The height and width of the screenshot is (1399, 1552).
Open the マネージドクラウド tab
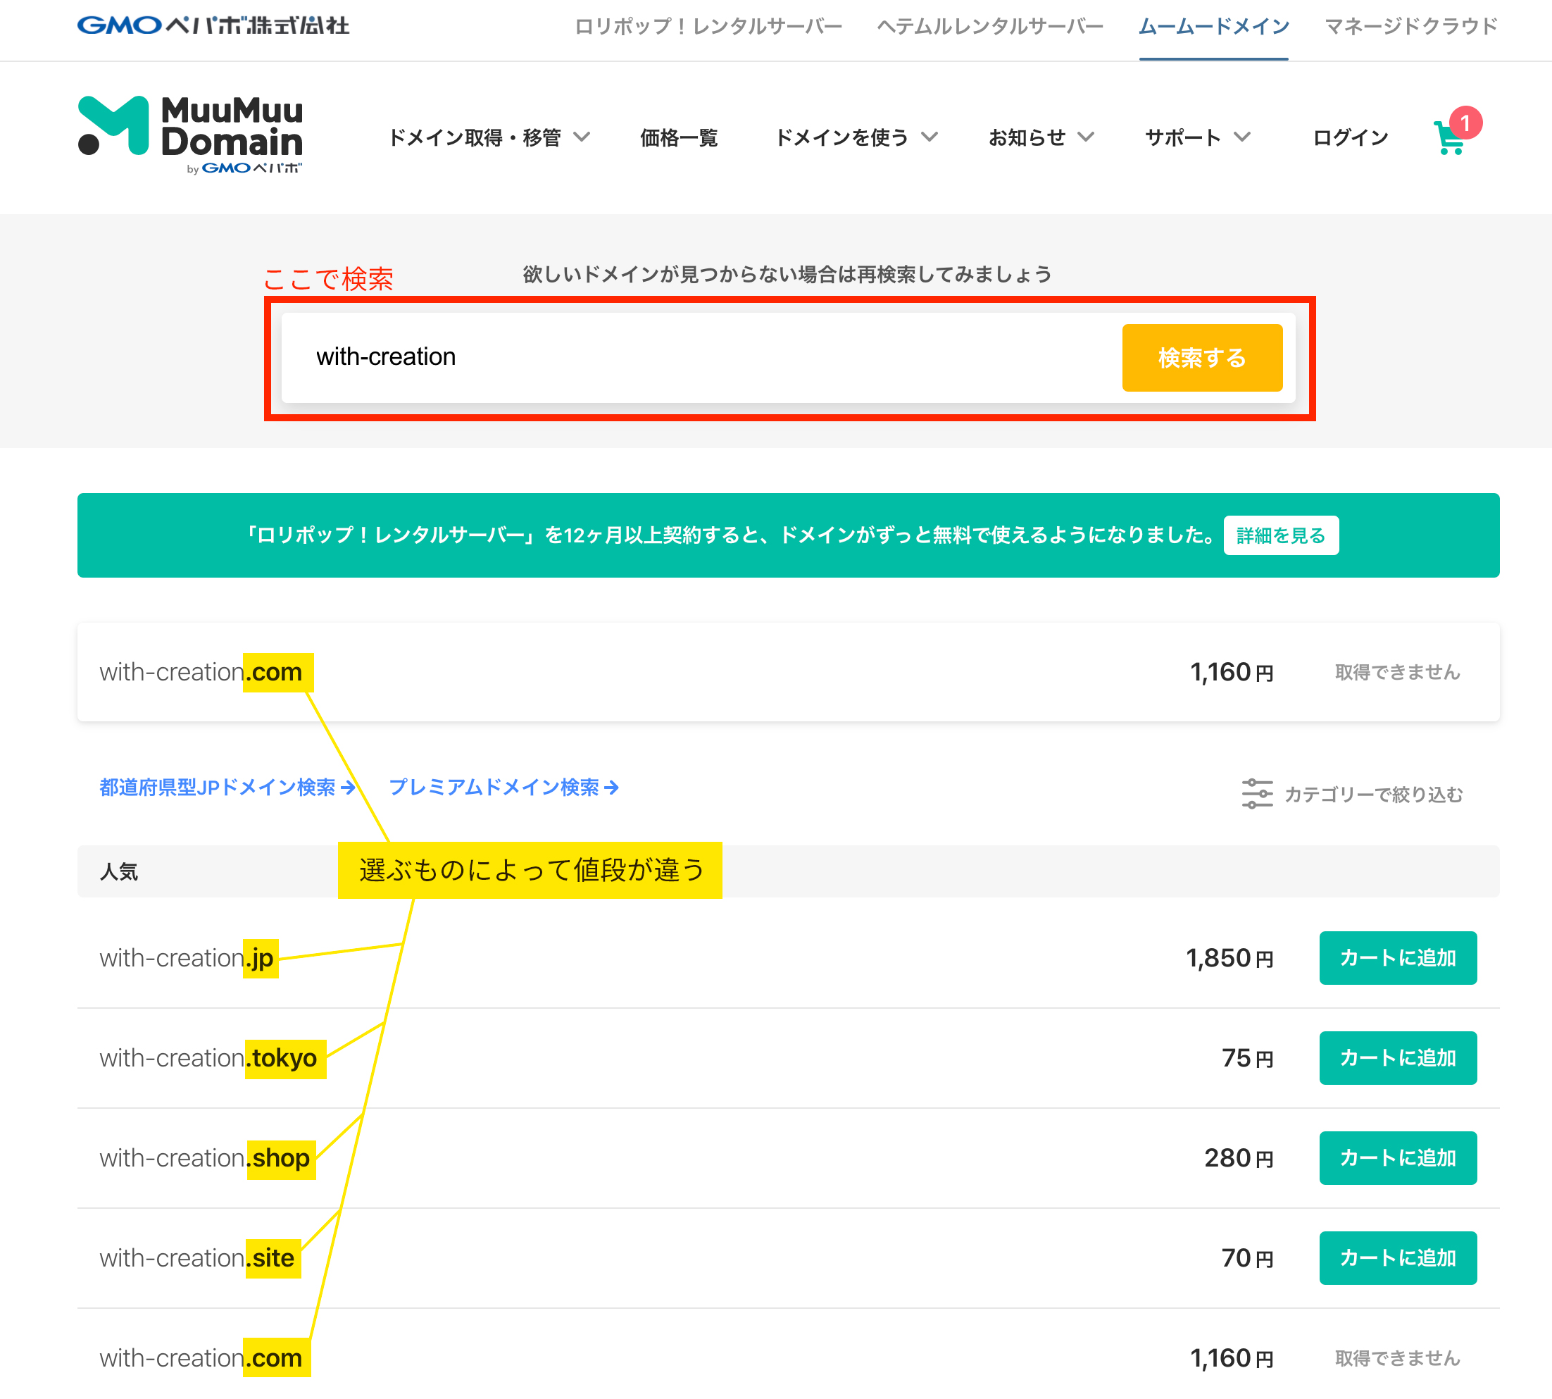[x=1410, y=27]
